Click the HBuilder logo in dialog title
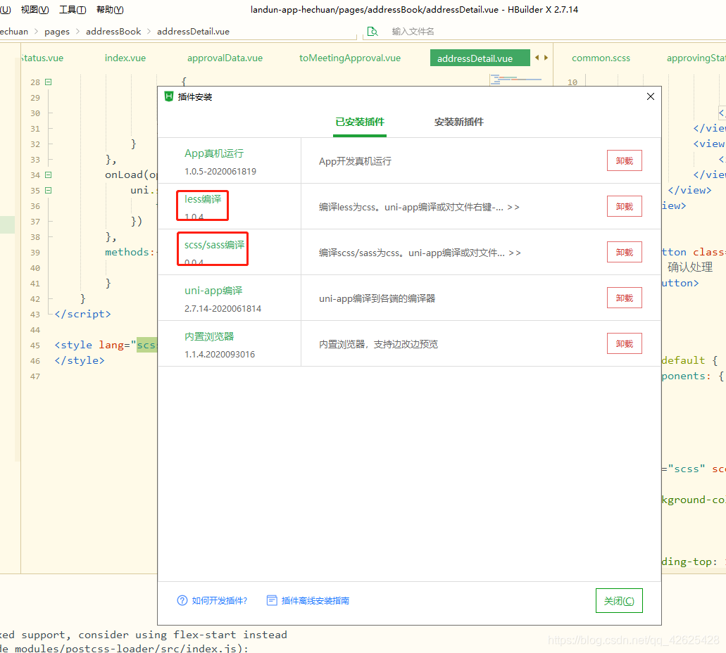Image resolution: width=726 pixels, height=653 pixels. (x=168, y=96)
